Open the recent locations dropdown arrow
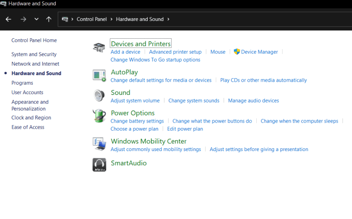The width and height of the screenshot is (352, 219). pos(36,19)
